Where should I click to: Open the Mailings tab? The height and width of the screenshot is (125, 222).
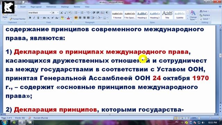(x=65, y=7)
